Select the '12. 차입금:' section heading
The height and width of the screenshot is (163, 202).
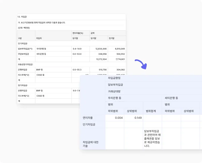tap(23, 16)
